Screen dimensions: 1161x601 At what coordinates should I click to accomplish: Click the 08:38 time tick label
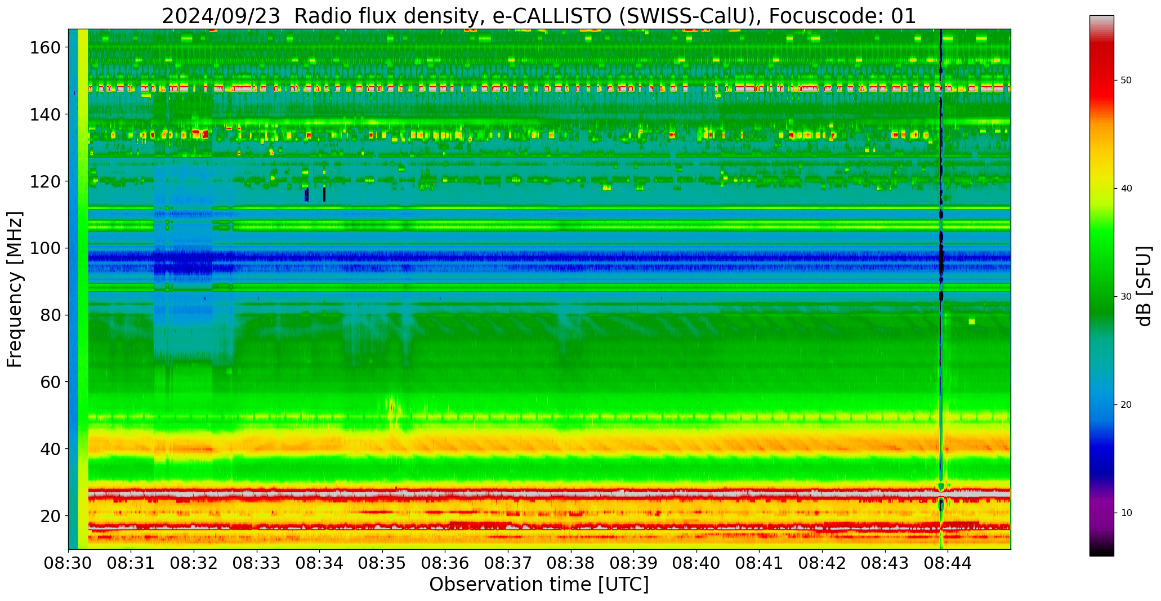571,563
